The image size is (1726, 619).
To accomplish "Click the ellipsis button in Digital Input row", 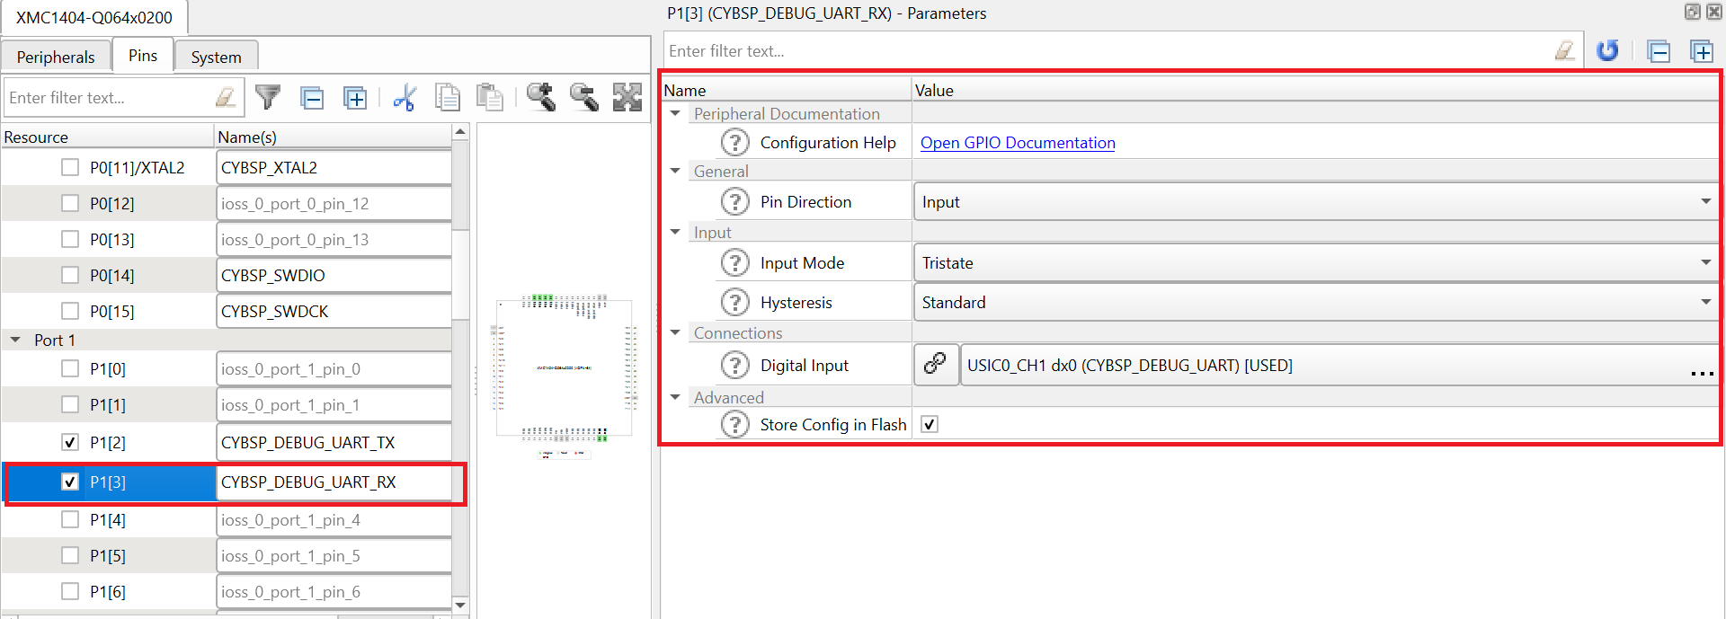I will (1702, 372).
